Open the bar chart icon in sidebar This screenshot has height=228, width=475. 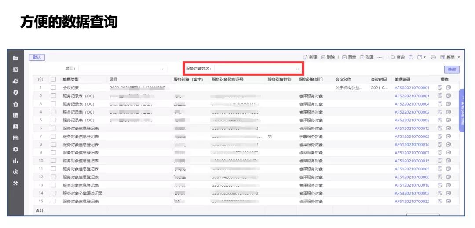[15, 161]
